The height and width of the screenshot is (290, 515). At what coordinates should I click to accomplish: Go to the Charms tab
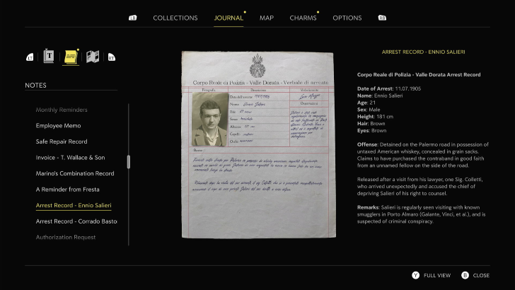click(303, 18)
